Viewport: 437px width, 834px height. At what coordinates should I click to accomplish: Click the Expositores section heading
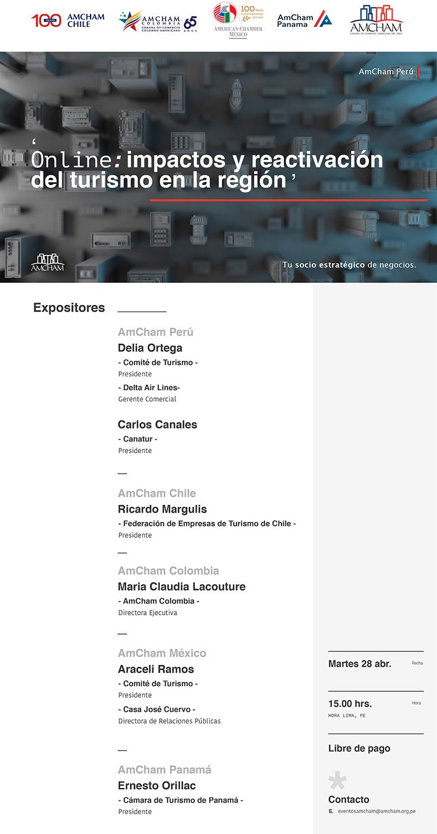click(x=69, y=308)
